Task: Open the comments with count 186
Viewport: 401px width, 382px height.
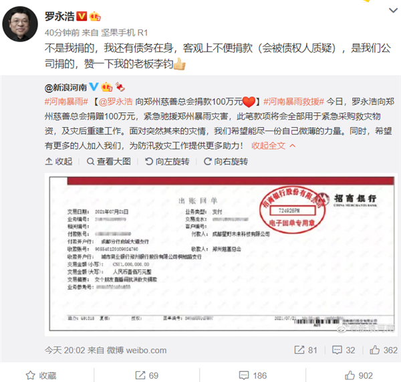Action: point(253,375)
